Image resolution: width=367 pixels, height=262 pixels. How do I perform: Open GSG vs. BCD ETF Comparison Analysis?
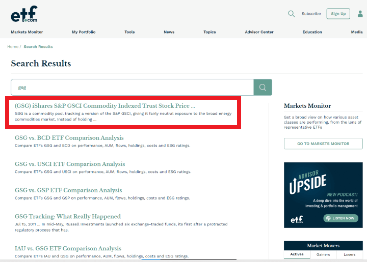[69, 138]
